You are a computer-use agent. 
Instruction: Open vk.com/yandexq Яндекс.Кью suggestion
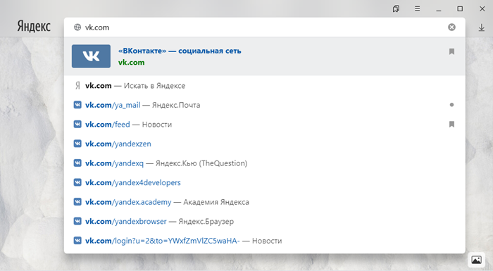point(264,163)
